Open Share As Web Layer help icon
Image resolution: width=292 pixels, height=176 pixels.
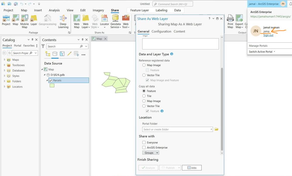(209, 19)
